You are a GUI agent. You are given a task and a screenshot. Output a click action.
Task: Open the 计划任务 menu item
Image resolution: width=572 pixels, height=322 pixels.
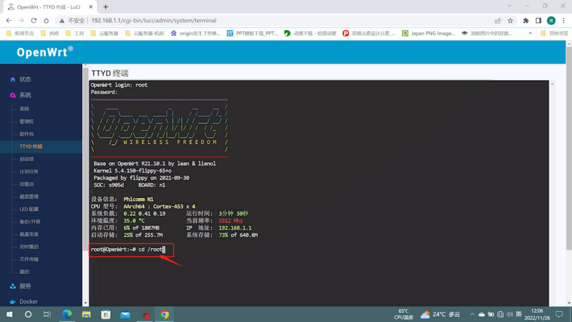pos(29,172)
